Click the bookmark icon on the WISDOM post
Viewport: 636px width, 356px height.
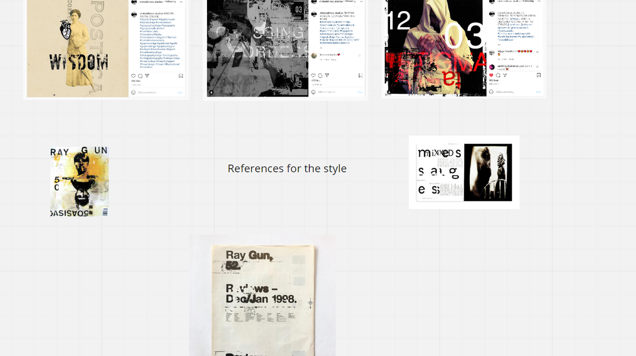[x=181, y=76]
